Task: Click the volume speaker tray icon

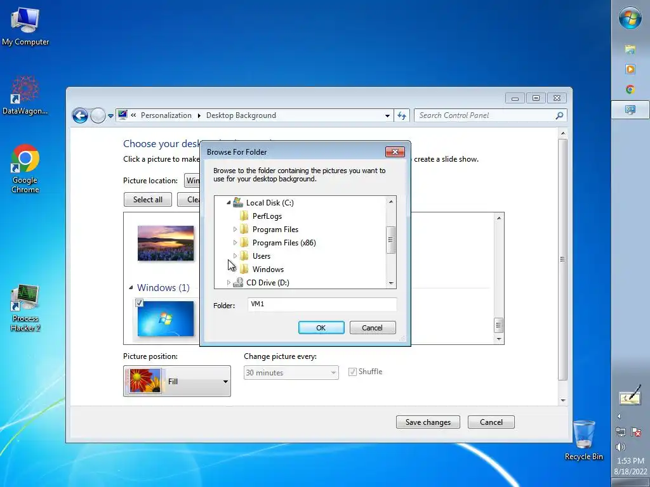Action: point(621,447)
